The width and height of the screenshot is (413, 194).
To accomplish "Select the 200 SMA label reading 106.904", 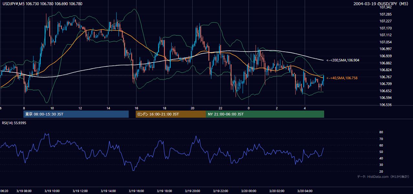I will 343,60.
